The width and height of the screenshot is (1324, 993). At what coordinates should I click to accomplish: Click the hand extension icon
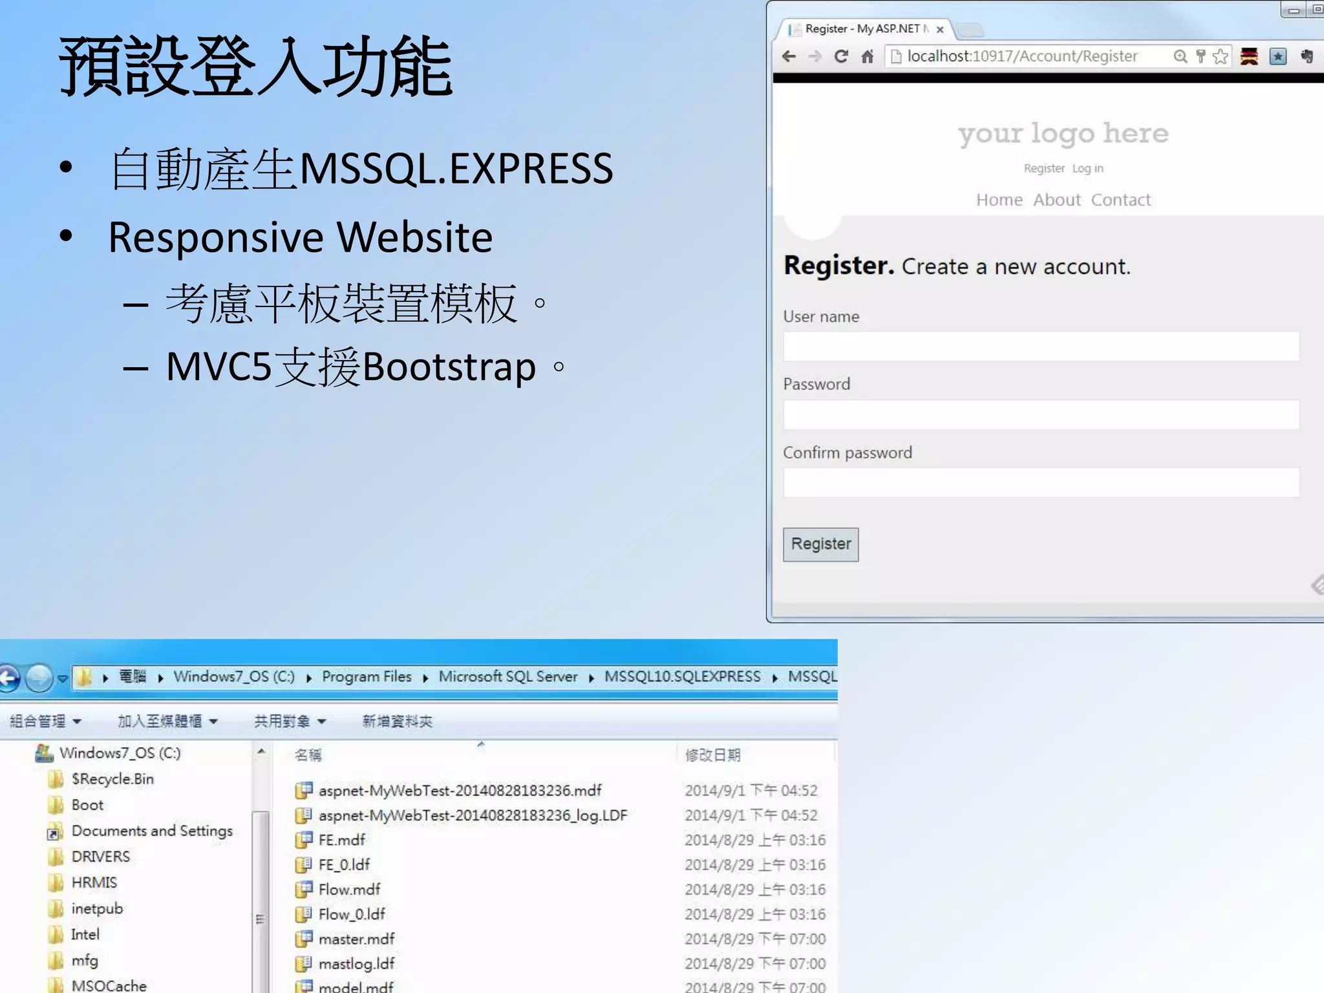pos(1307,57)
